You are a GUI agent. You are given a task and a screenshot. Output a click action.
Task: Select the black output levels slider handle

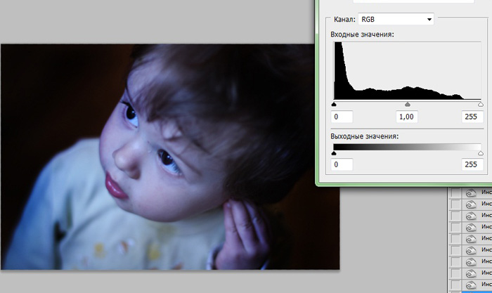coord(334,152)
